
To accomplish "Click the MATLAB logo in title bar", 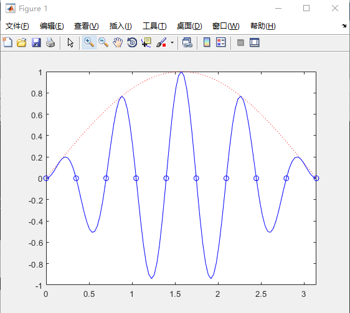I will [x=11, y=9].
